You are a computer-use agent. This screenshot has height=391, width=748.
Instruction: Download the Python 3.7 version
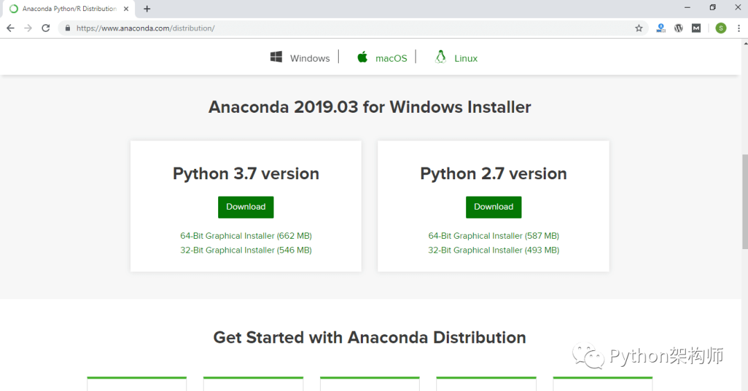pyautogui.click(x=246, y=207)
